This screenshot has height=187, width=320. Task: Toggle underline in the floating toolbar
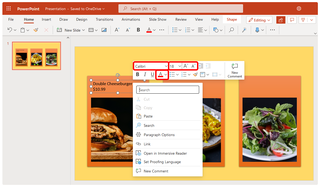pos(152,74)
